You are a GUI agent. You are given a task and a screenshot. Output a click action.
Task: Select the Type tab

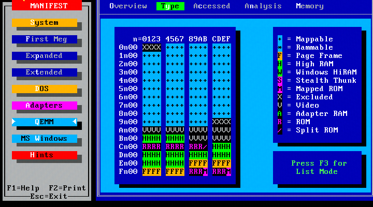coord(170,6)
